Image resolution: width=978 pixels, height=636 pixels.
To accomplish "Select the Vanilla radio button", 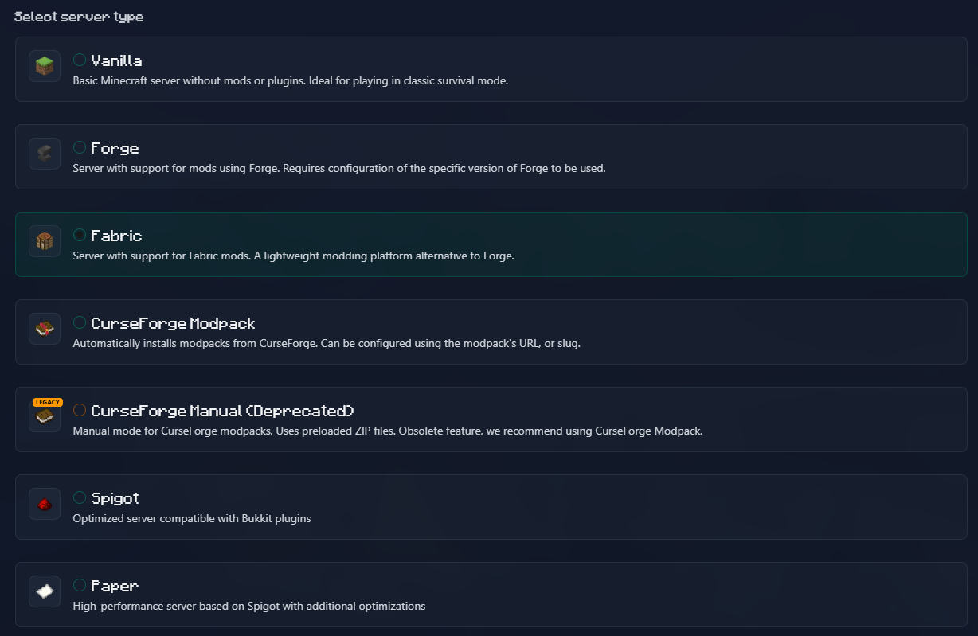I will [x=80, y=60].
